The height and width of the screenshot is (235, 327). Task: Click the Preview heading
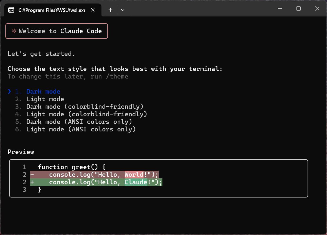tap(21, 152)
